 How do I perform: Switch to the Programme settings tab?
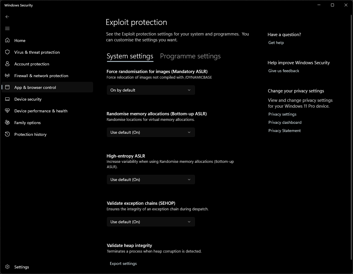190,56
